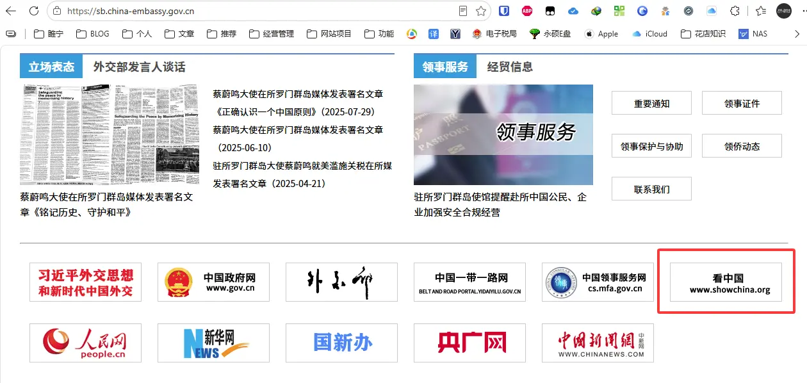Switch to the 立场表态 tab
Image resolution: width=807 pixels, height=383 pixels.
point(51,67)
